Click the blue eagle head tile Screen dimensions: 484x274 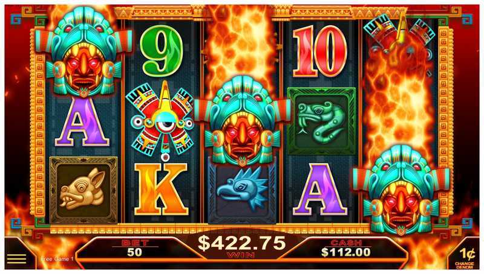click(242, 193)
